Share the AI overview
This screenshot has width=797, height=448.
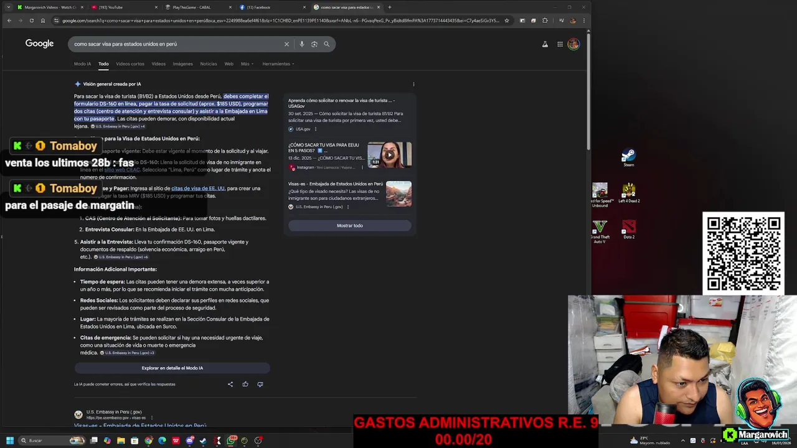tap(230, 384)
